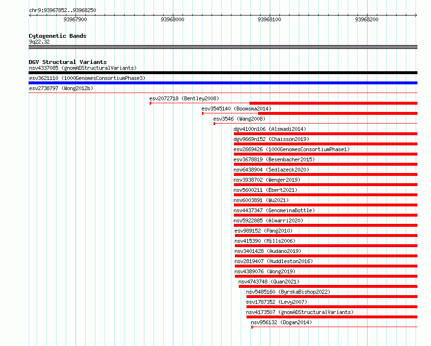Open variant nsv6438904 (Sedlazeck2020)

pyautogui.click(x=271, y=170)
